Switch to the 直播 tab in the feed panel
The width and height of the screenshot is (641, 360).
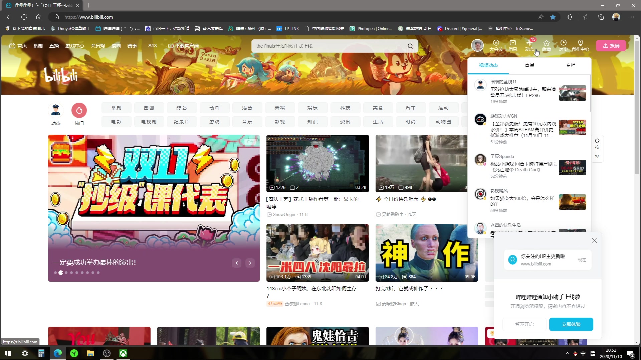point(529,65)
